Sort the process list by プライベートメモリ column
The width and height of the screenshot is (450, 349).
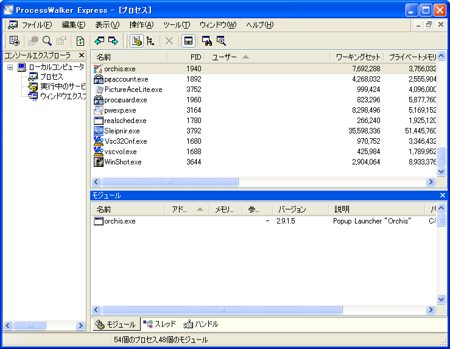(410, 57)
